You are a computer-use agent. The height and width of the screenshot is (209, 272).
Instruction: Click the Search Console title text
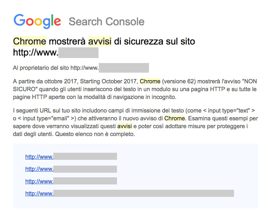click(107, 22)
